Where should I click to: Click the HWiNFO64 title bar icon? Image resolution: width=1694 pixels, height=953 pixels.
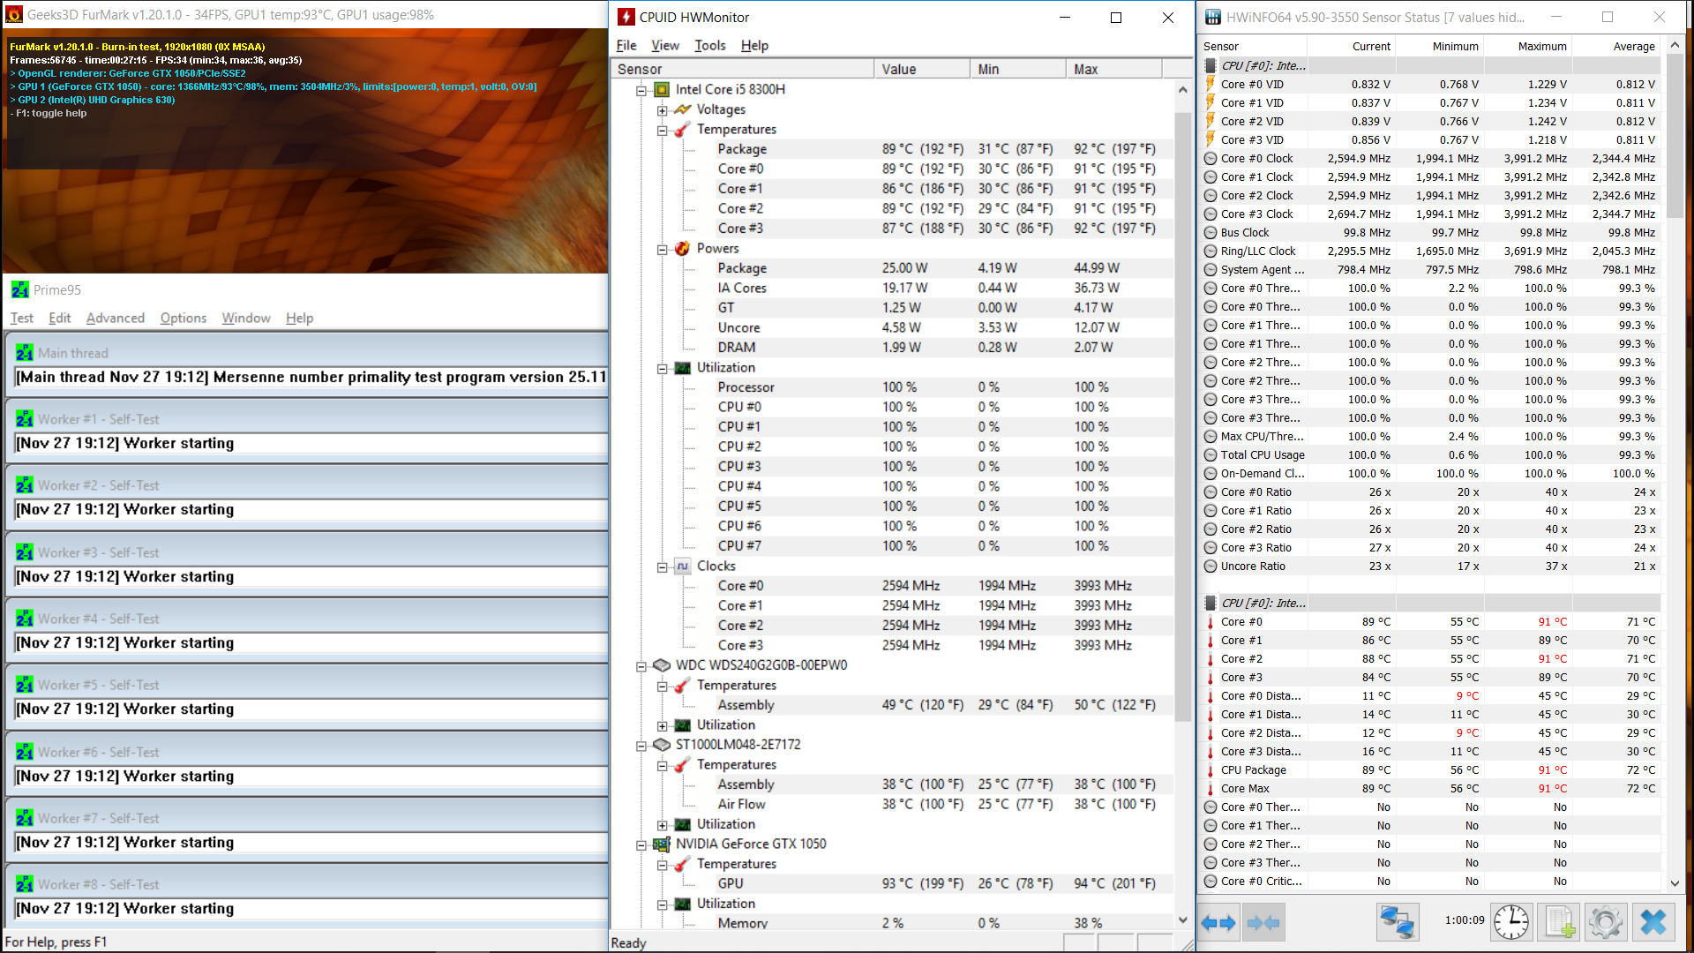[x=1213, y=17]
